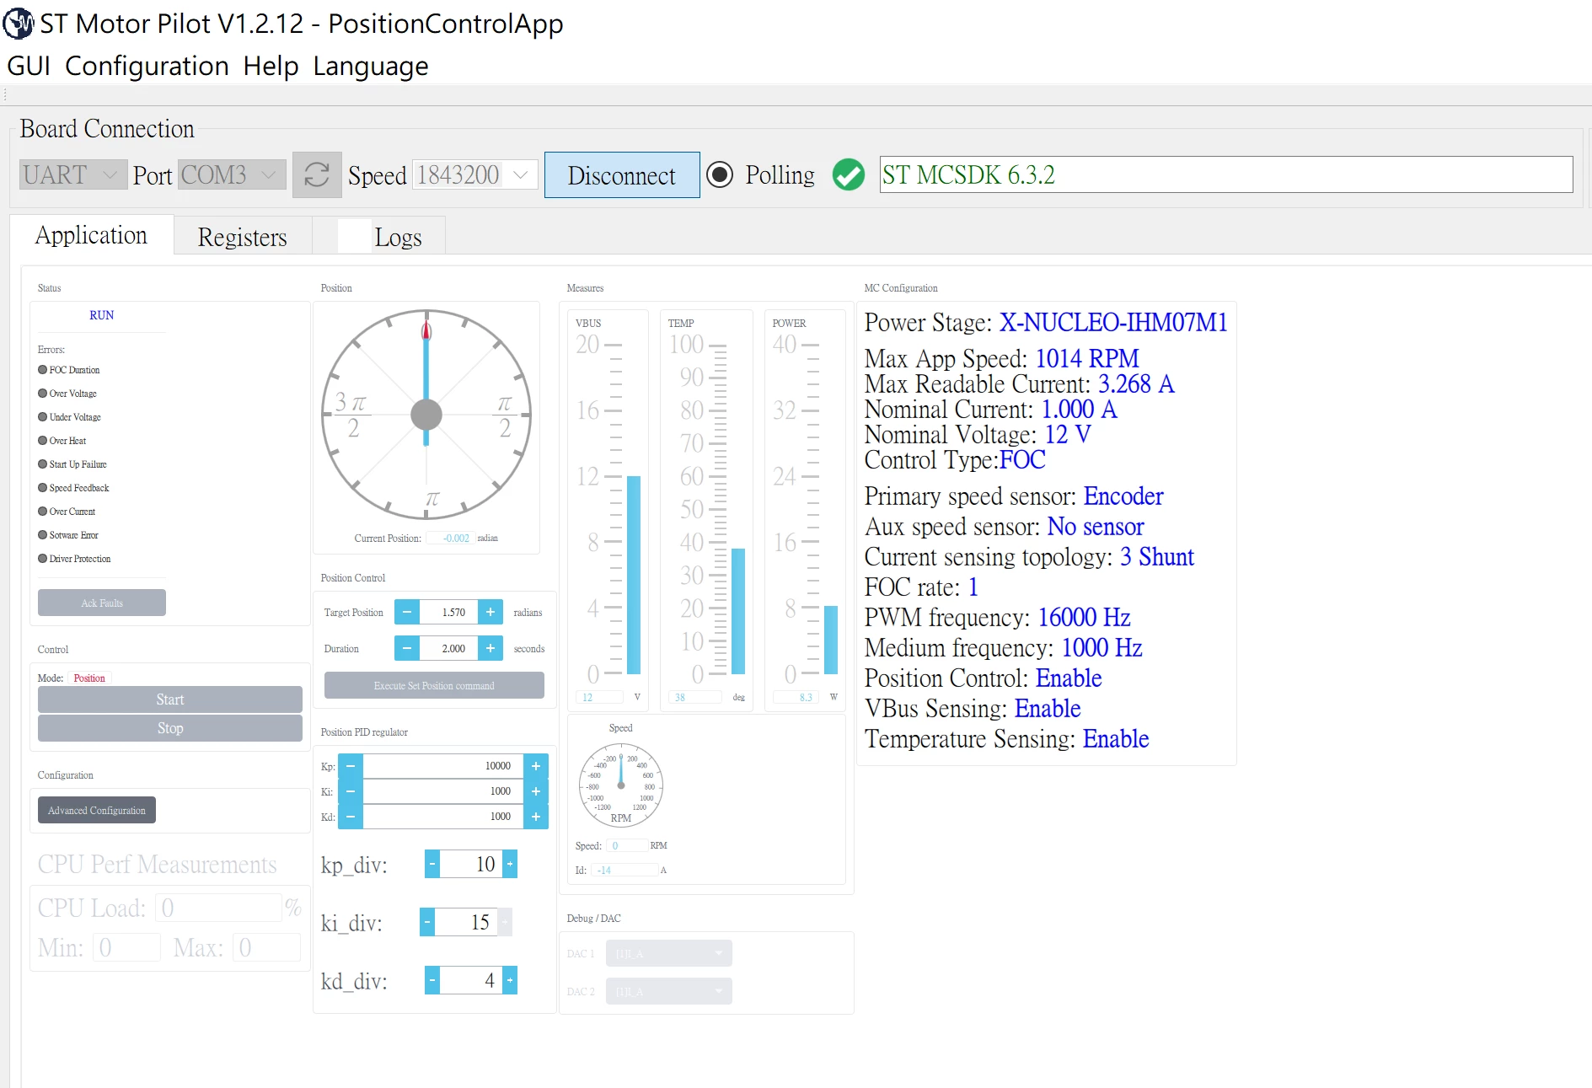Open the GUI menu
Image resolution: width=1592 pixels, height=1088 pixels.
[29, 66]
